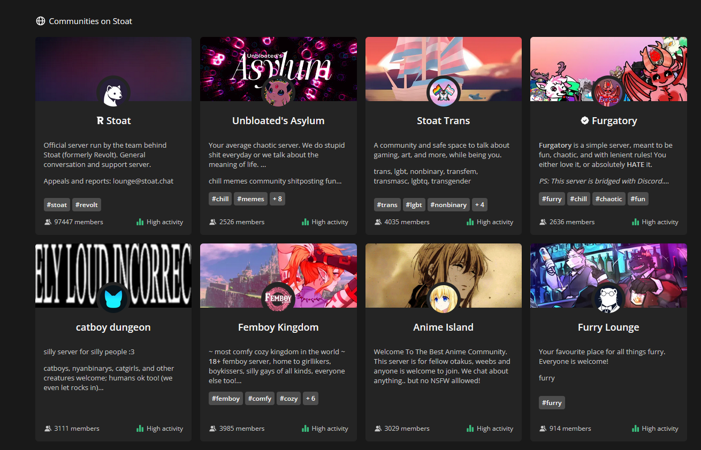Viewport: 701px width, 450px height.
Task: Select the Furry Lounge server avatar
Action: click(x=608, y=299)
